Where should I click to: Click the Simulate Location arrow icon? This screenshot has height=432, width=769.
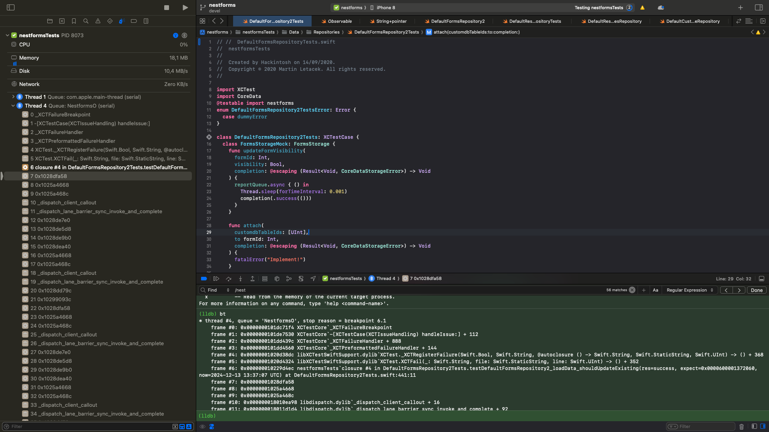coord(313,279)
